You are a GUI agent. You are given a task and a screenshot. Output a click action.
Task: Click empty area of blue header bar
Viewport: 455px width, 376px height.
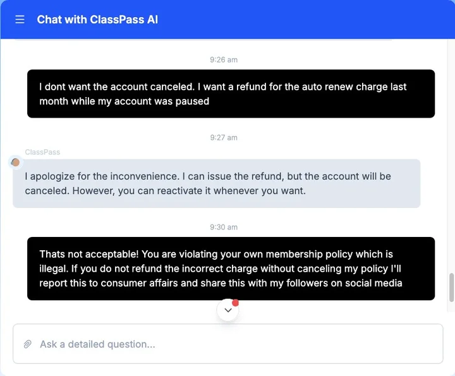point(303,20)
